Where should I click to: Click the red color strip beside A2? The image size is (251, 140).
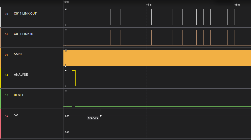click(1, 124)
